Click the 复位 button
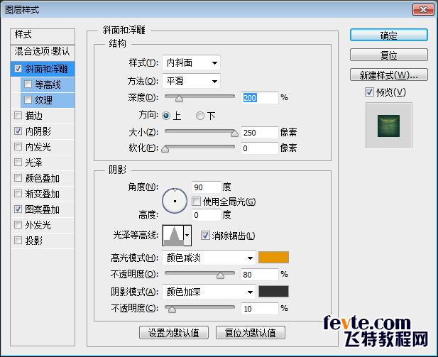 [x=388, y=55]
